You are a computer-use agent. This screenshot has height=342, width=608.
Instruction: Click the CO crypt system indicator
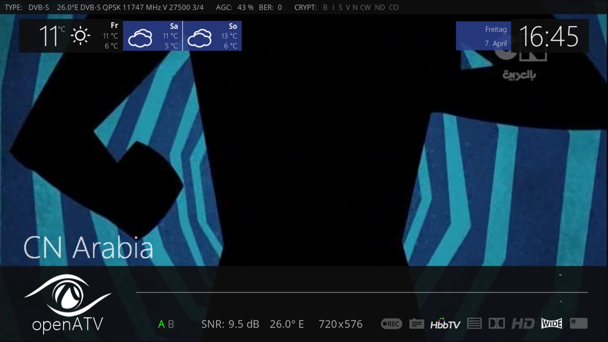click(x=394, y=7)
